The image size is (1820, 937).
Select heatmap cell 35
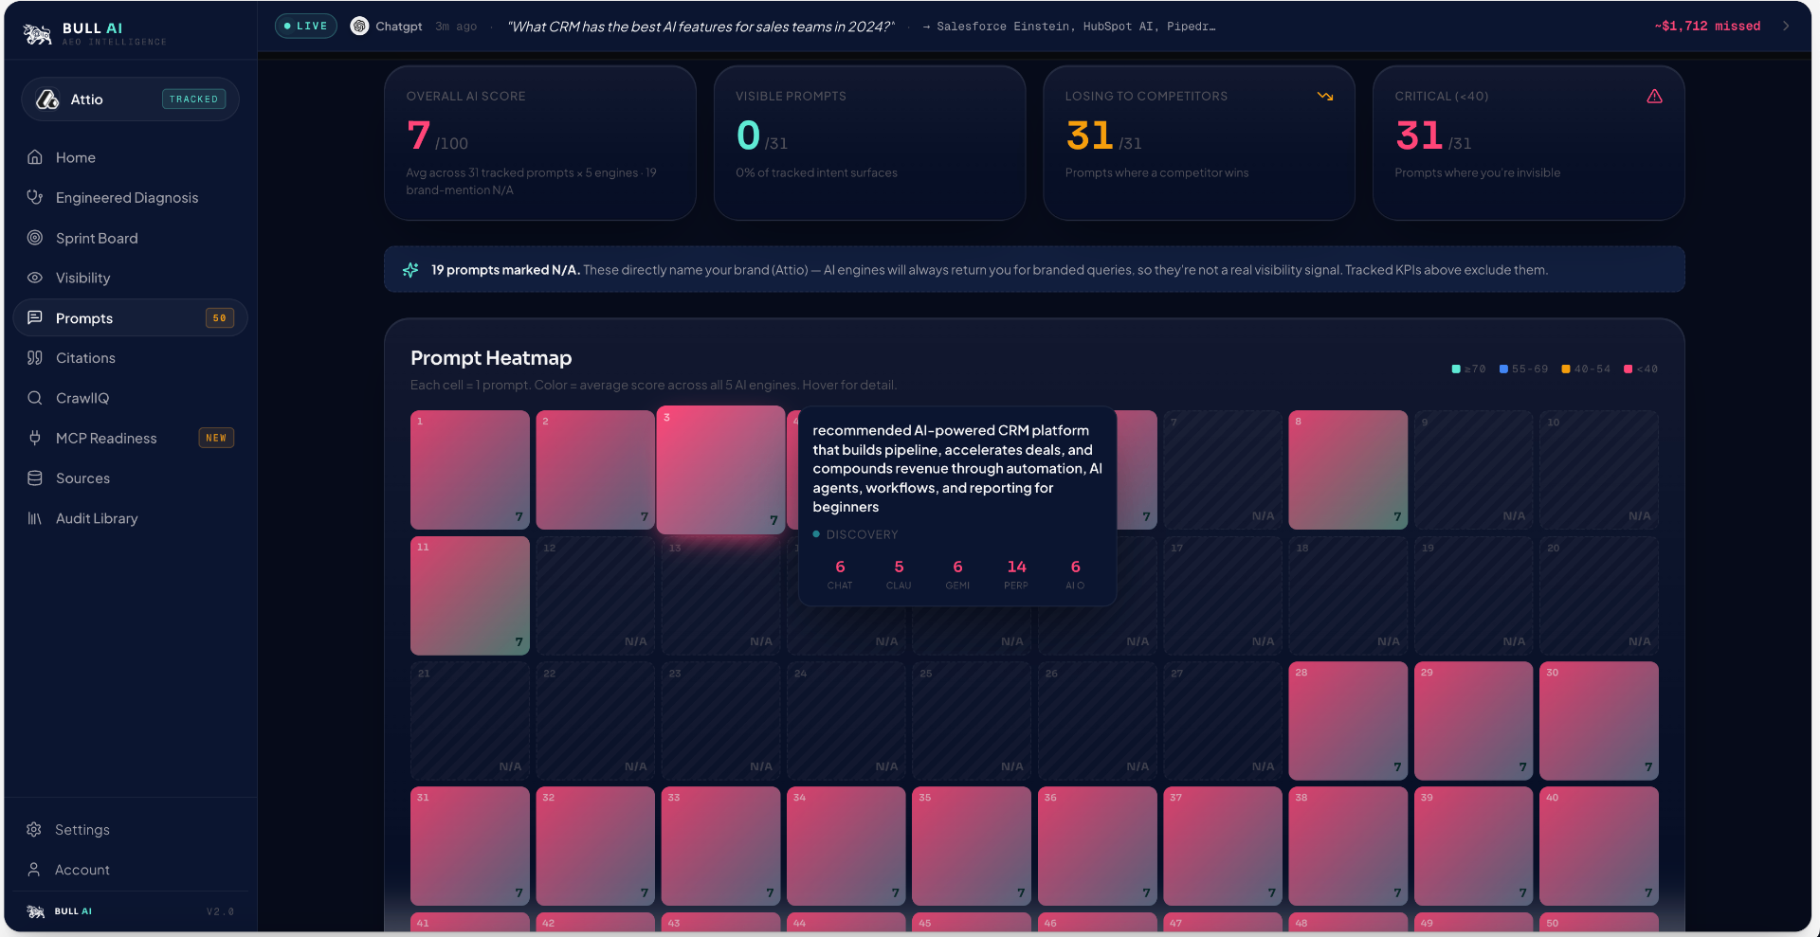(x=972, y=846)
